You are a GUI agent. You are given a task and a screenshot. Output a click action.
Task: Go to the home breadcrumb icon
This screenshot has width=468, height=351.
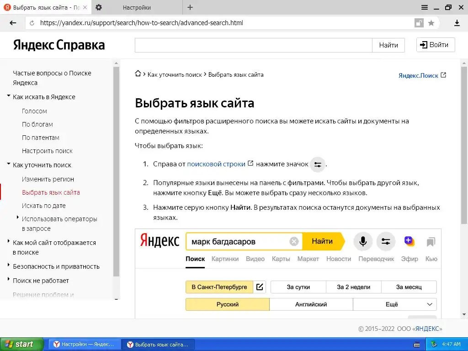(138, 74)
